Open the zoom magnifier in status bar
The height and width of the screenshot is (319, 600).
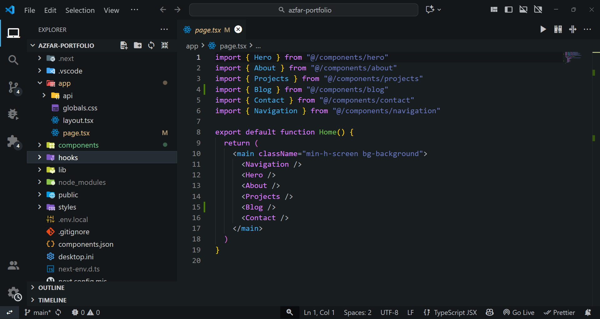[x=290, y=312]
